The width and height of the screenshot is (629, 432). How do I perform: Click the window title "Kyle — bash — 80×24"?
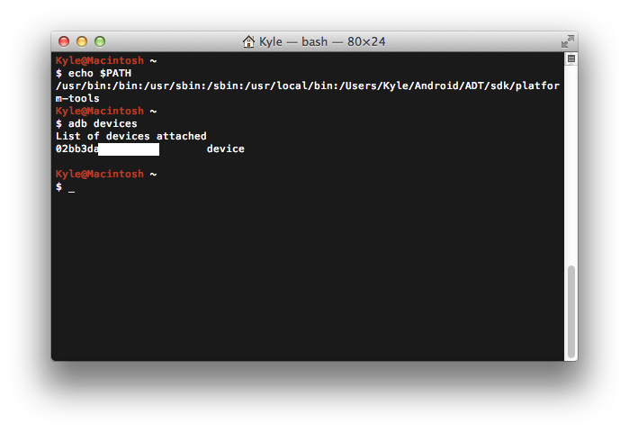coord(322,41)
